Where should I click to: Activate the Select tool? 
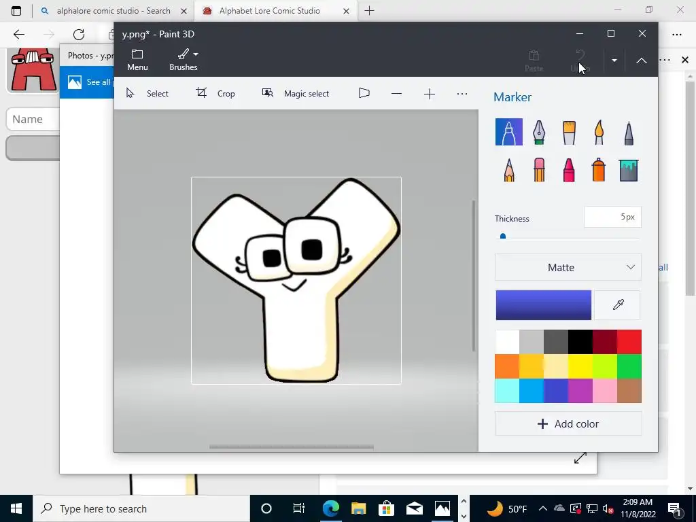click(x=147, y=93)
